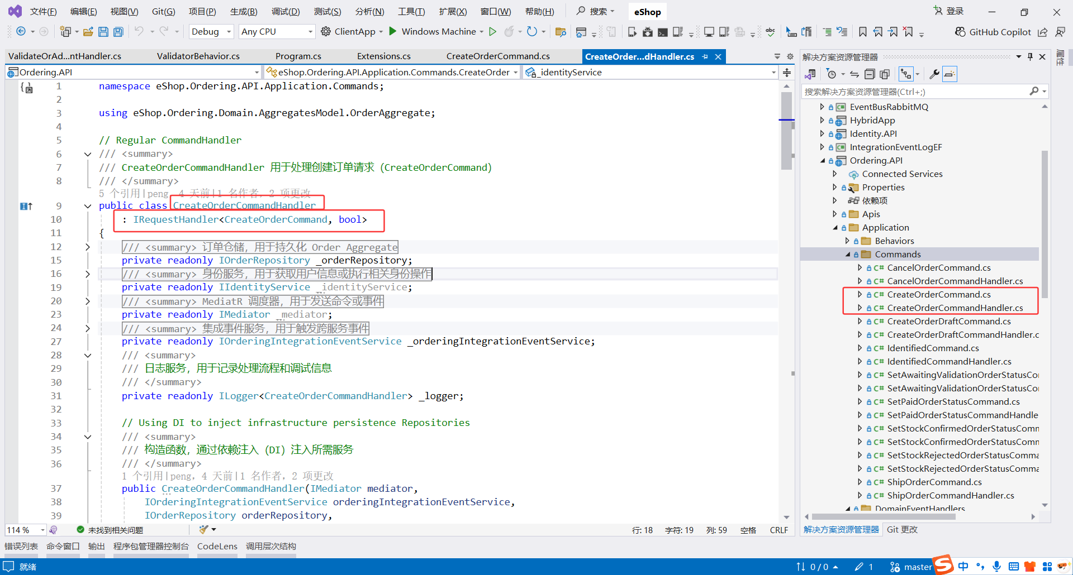
Task: Open a file using the folder icon
Action: [x=88, y=32]
